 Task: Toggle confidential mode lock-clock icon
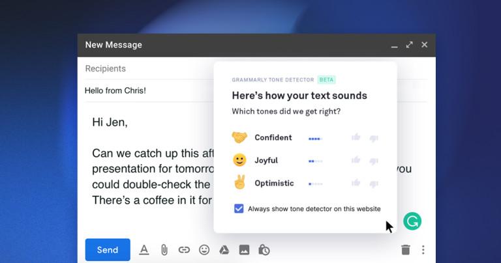click(264, 250)
